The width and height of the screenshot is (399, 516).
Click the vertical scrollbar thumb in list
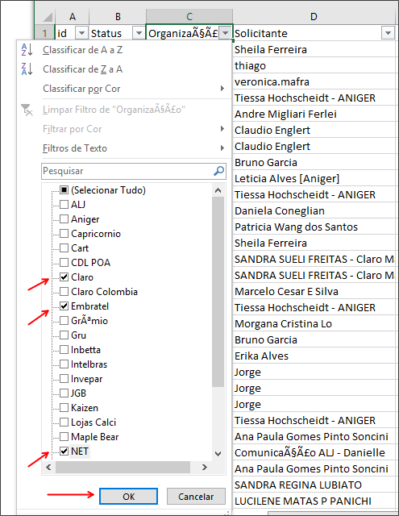(x=218, y=292)
